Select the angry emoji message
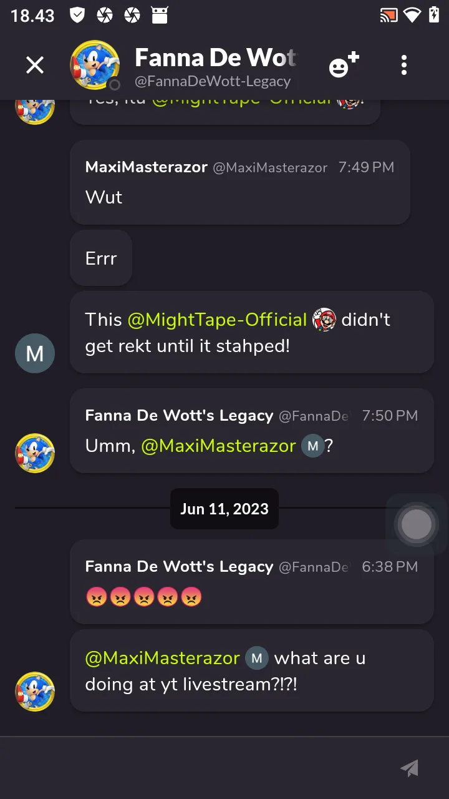Screen dimensions: 449x799 (x=144, y=598)
